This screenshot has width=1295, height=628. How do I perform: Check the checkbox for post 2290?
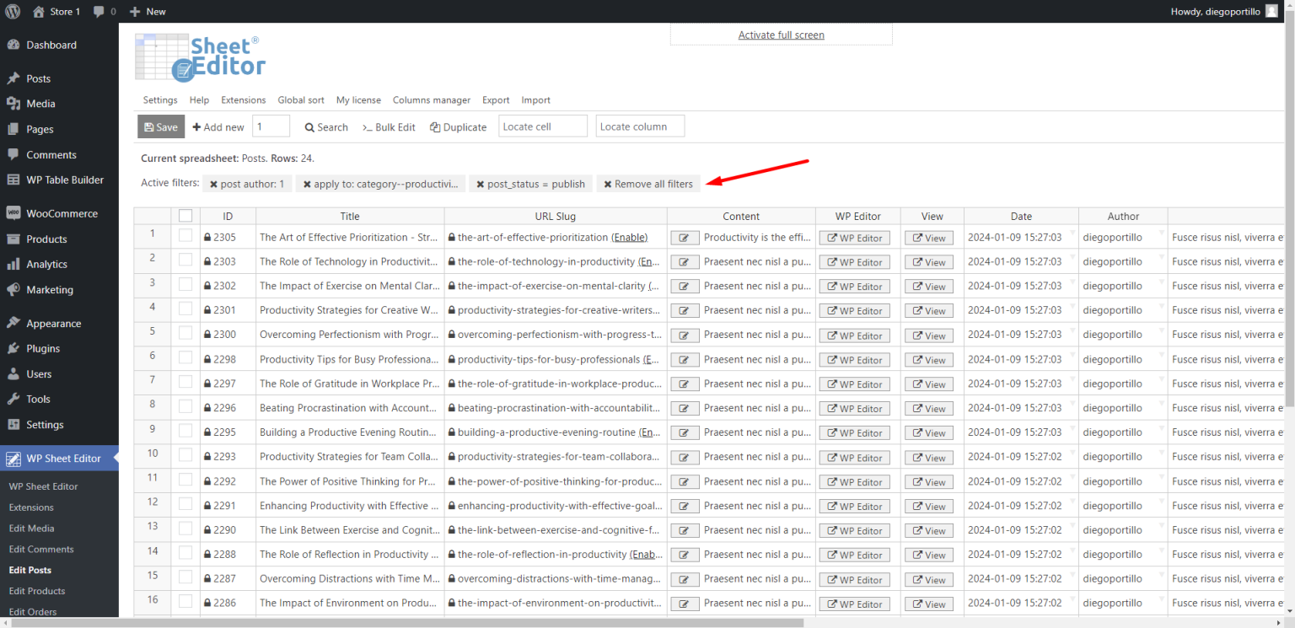tap(185, 530)
